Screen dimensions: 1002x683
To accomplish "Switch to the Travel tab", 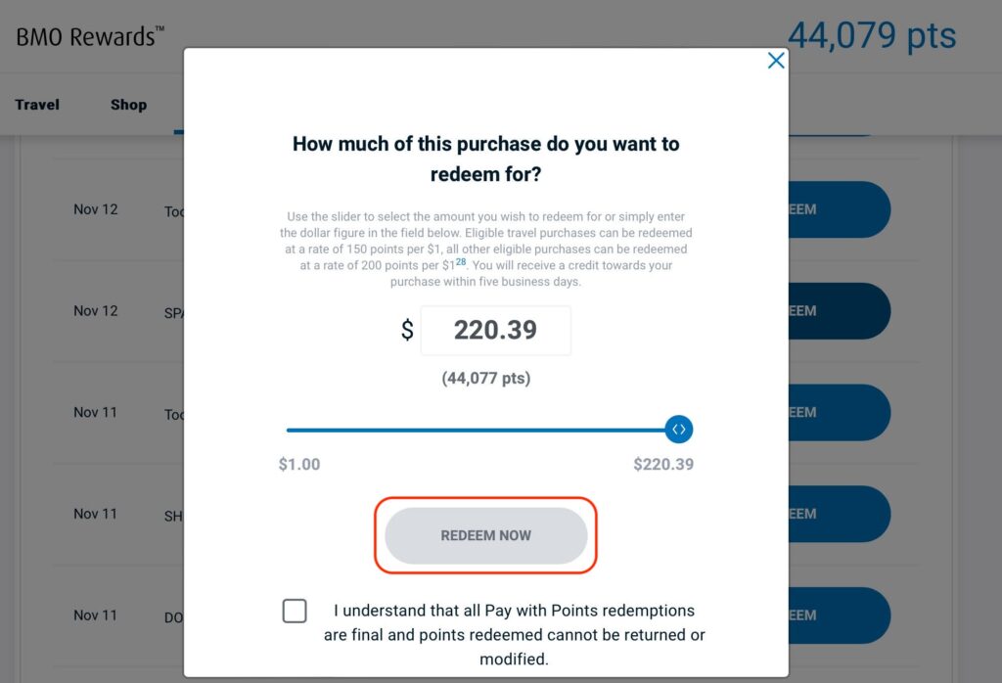I will click(36, 104).
